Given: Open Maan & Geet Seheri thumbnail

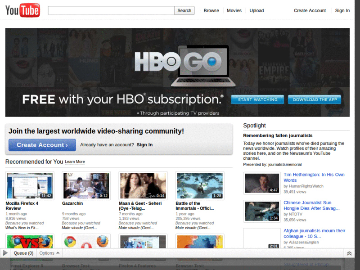Looking at the screenshot, I should pyautogui.click(x=143, y=185).
